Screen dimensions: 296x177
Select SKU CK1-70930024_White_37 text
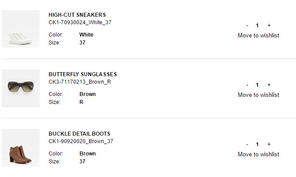pos(80,22)
